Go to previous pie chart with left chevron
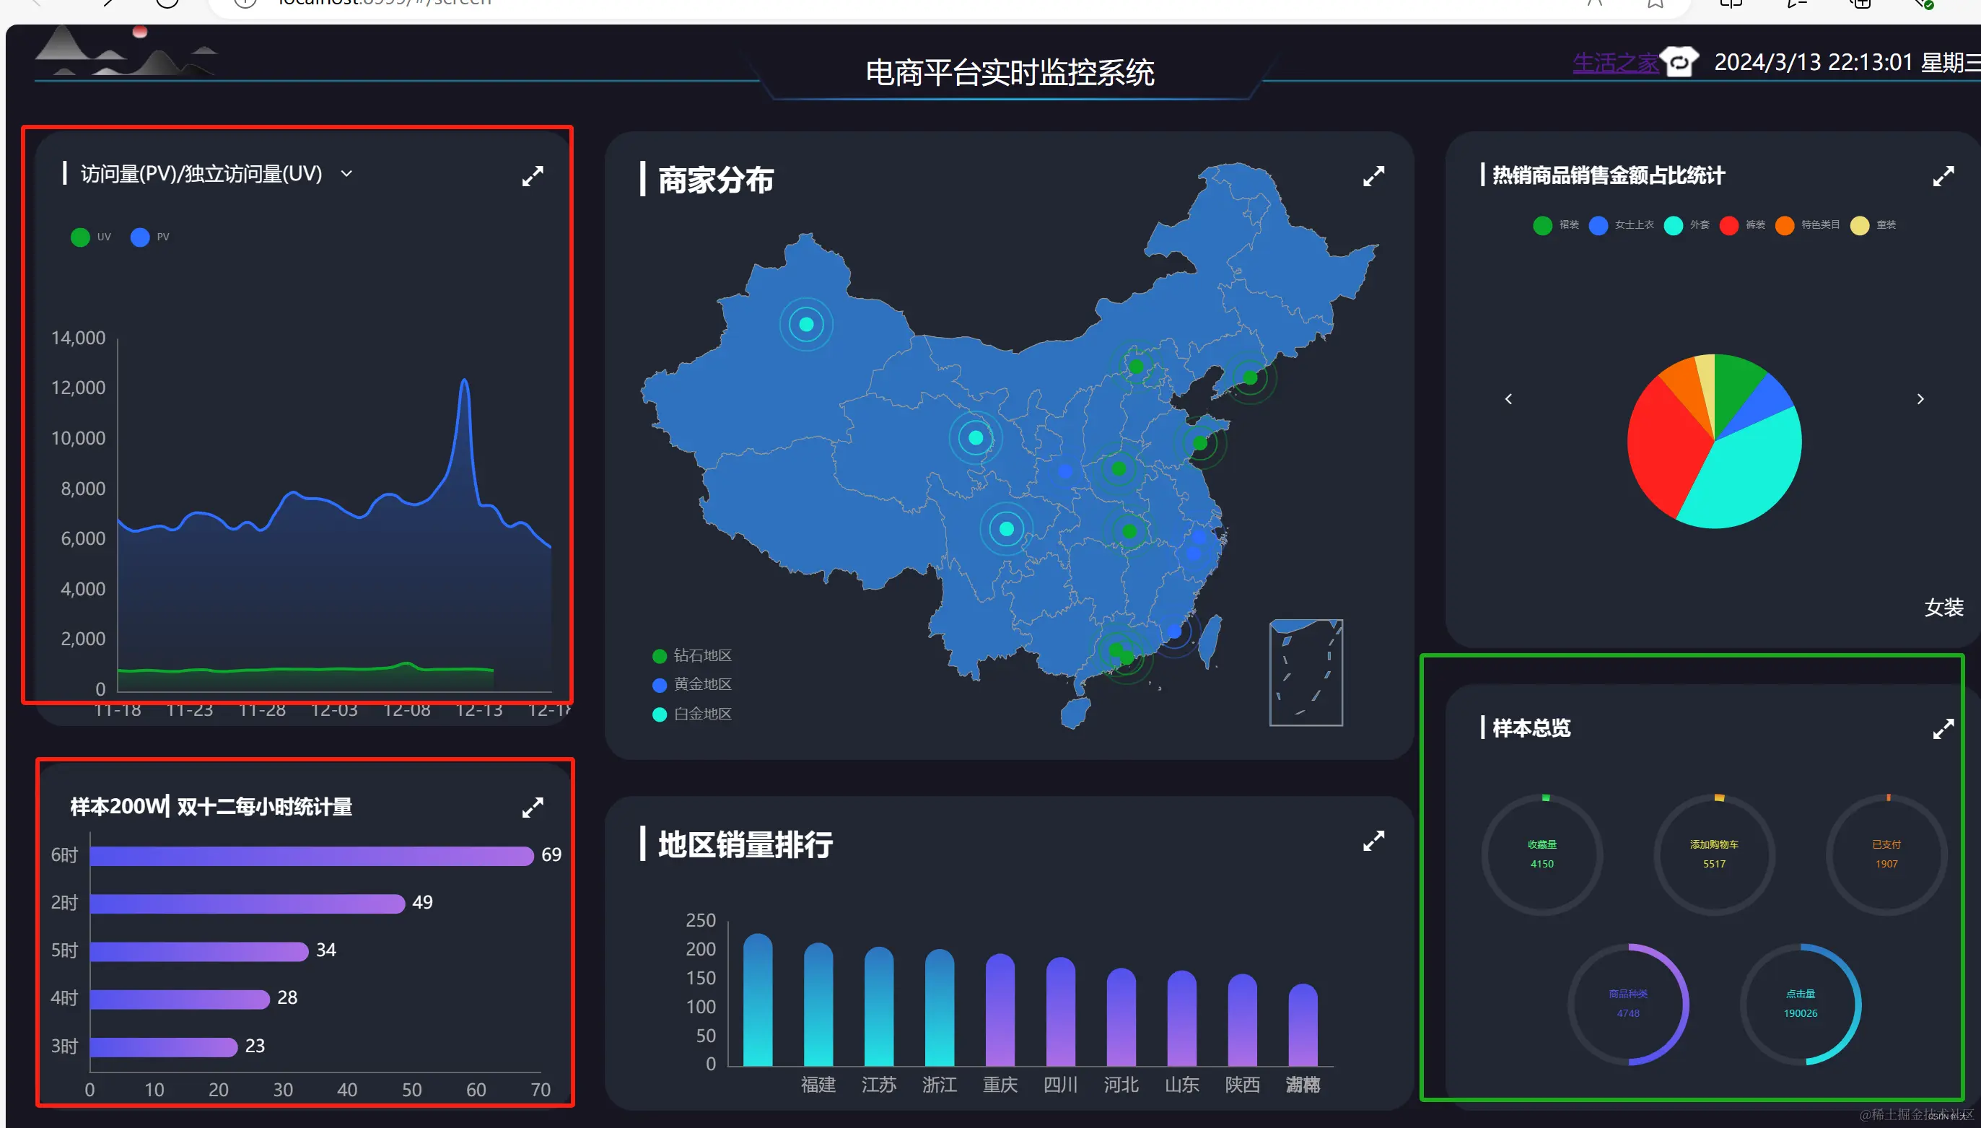The width and height of the screenshot is (1981, 1128). 1508,399
